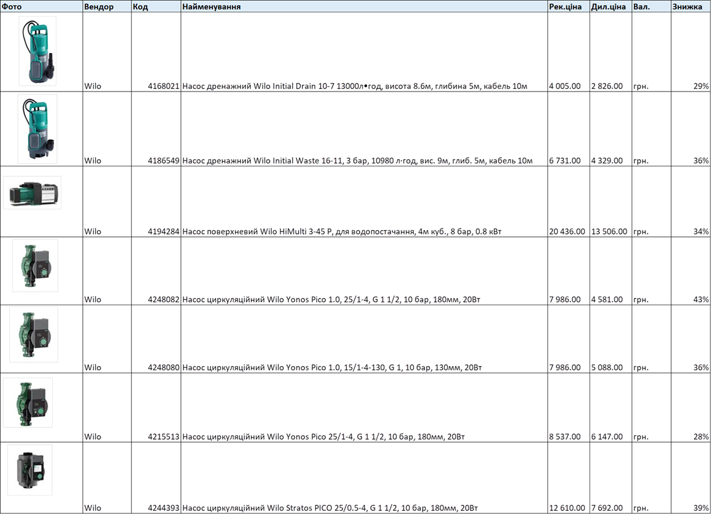Viewport: 711px width, 514px height.
Task: Click photo of pump with code 4248080
Action: coord(34,334)
